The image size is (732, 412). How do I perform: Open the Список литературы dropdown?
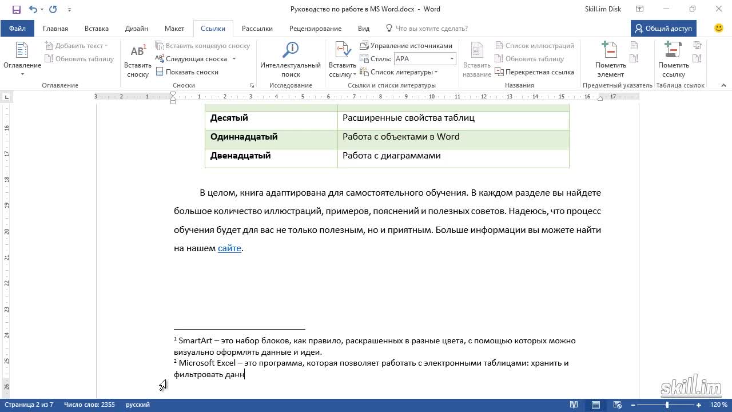click(x=399, y=72)
